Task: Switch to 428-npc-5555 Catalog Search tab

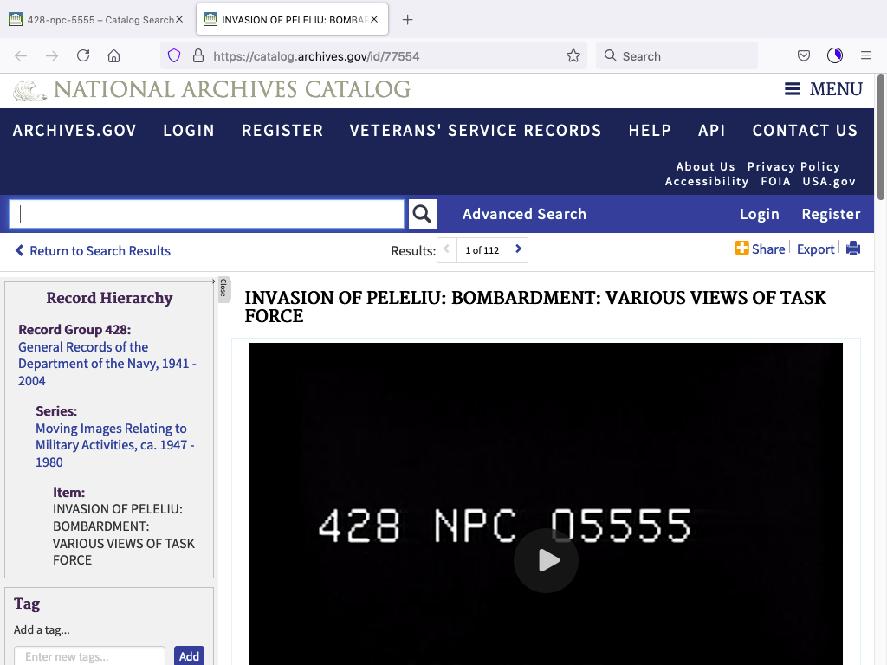Action: click(x=95, y=19)
